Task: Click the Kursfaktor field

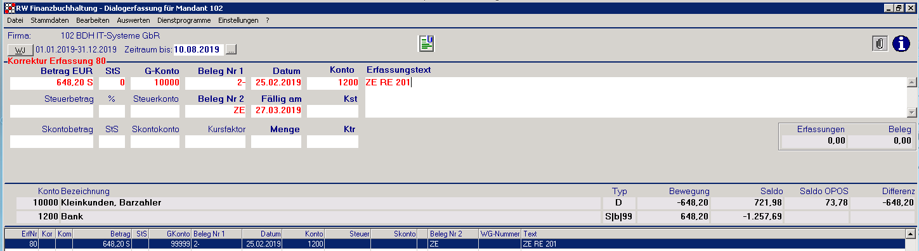Action: [x=215, y=142]
